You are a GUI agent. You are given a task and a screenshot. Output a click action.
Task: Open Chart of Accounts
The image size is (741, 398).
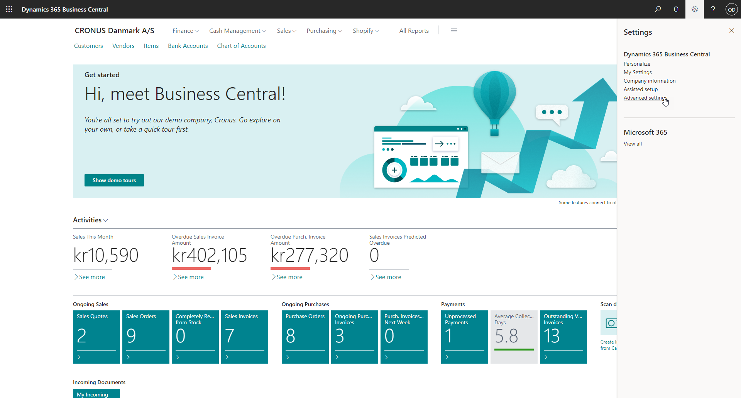242,46
